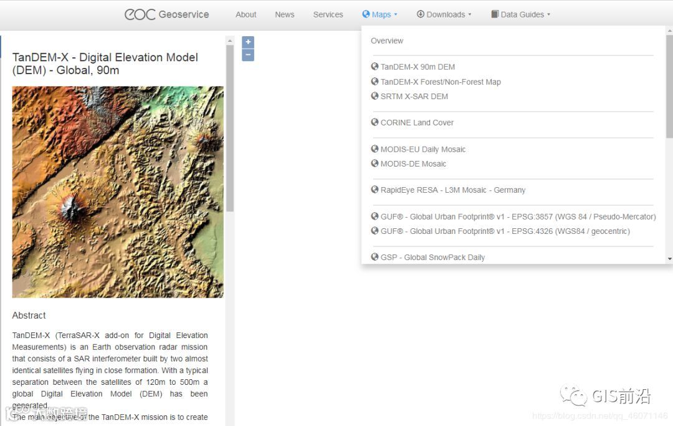673x426 pixels.
Task: Expand the Downloads dropdown menu
Action: click(x=444, y=14)
